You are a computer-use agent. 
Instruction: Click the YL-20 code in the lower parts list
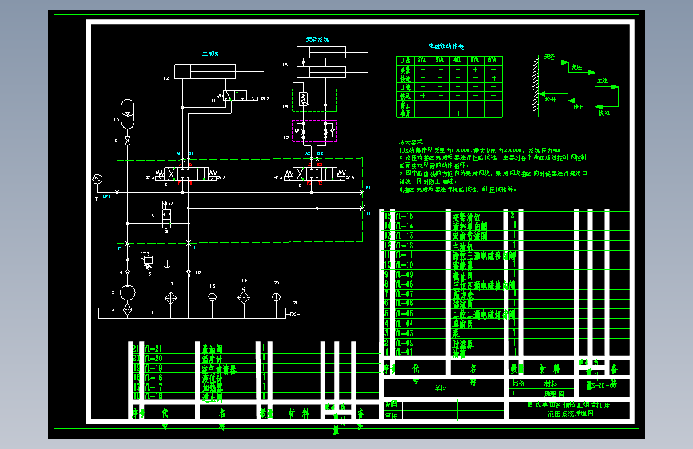tap(153, 359)
